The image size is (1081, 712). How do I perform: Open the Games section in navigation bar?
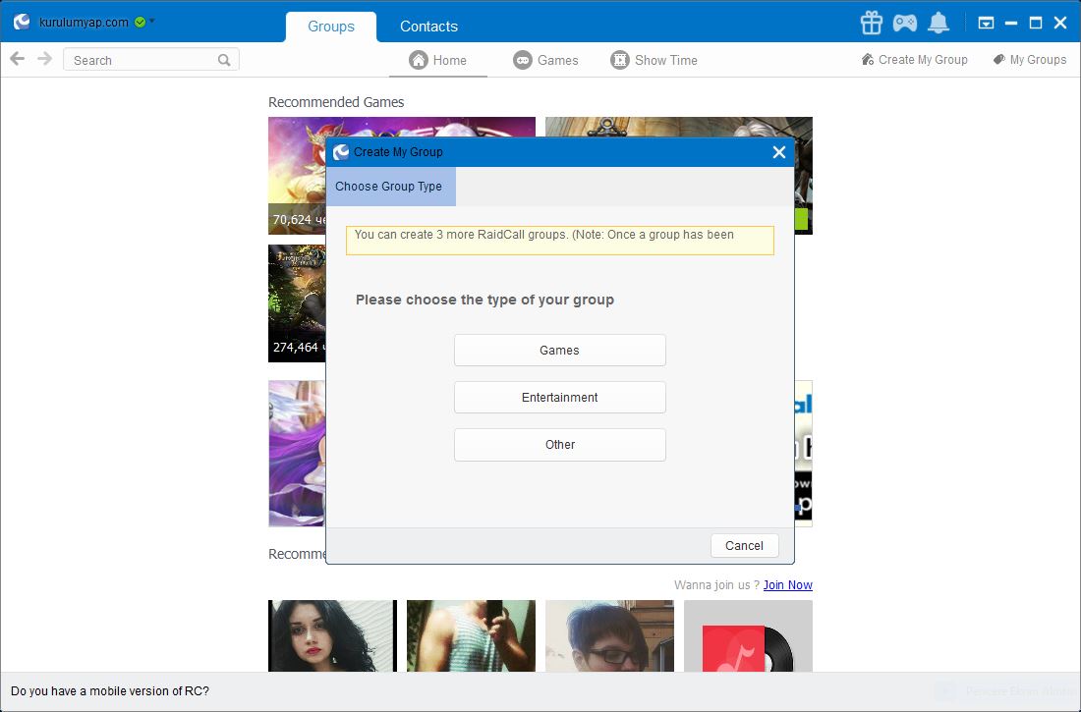click(546, 60)
